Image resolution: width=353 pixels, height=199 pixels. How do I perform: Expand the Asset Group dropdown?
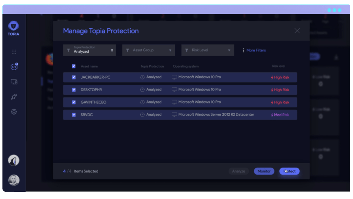tap(149, 50)
